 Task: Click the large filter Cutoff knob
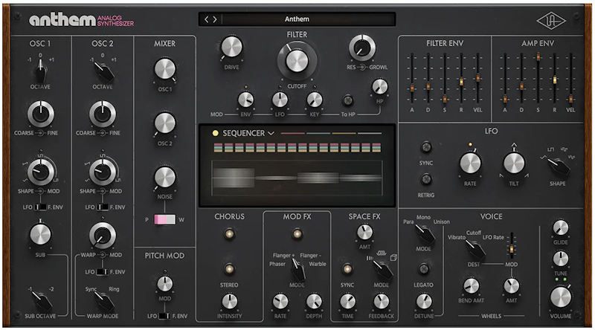pos(297,61)
